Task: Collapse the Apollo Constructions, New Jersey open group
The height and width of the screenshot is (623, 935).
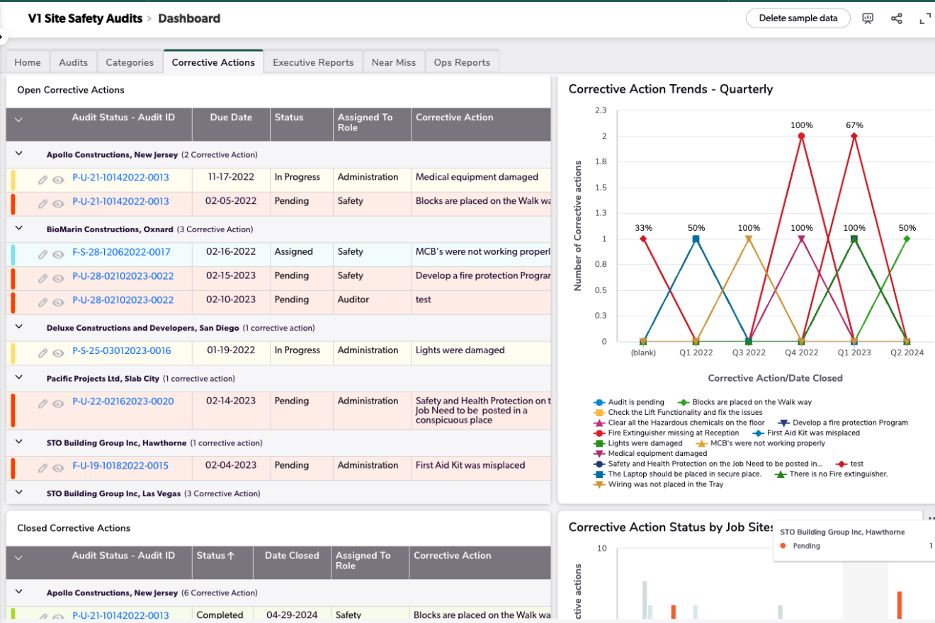Action: pyautogui.click(x=19, y=154)
